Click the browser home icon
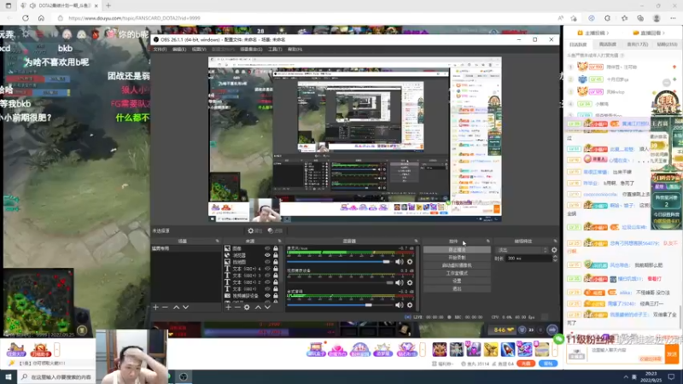The height and width of the screenshot is (384, 683). tap(41, 18)
